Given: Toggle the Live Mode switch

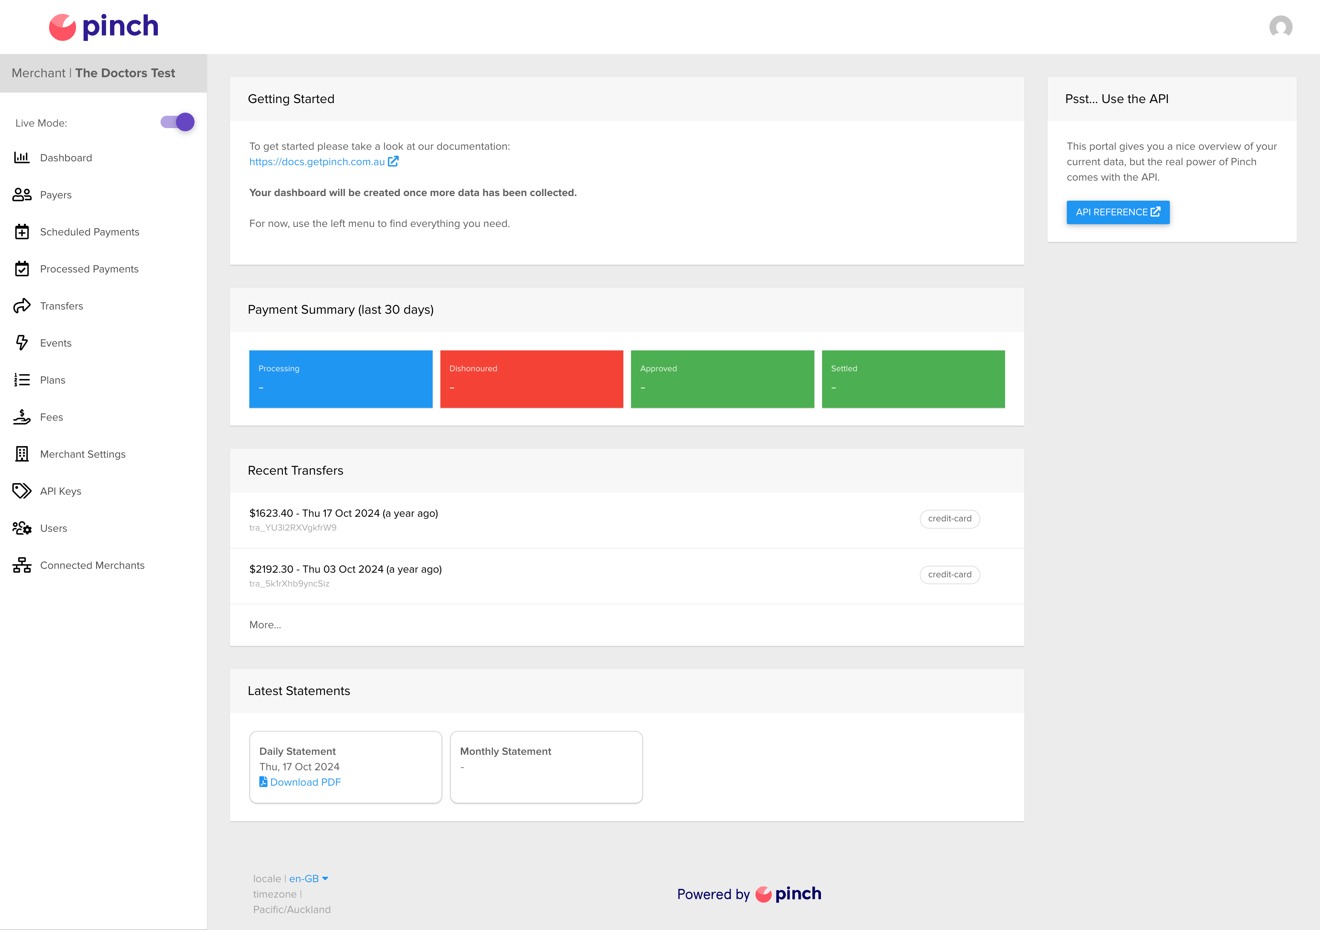Looking at the screenshot, I should click(178, 122).
